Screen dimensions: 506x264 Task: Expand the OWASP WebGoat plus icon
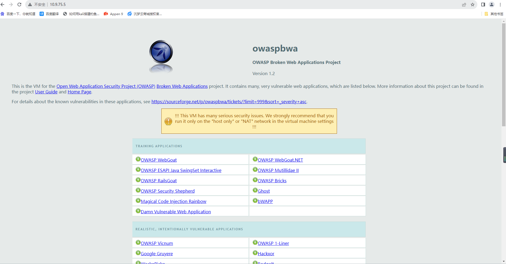point(138,159)
